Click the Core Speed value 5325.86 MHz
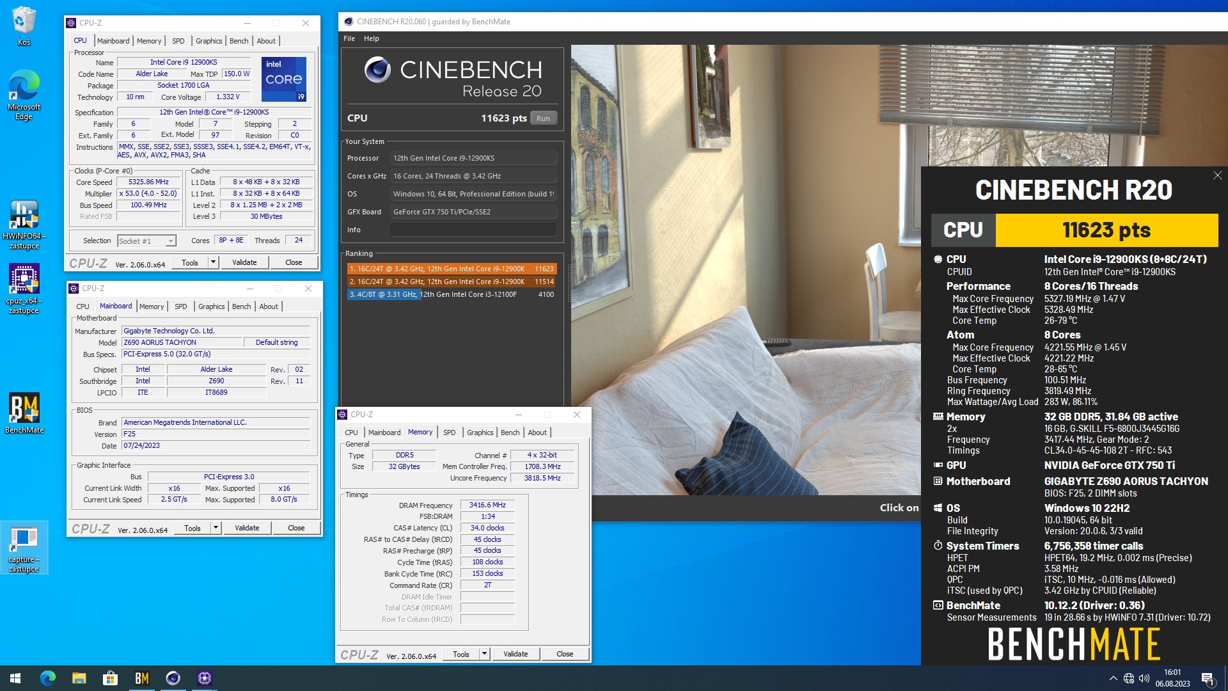Viewport: 1228px width, 691px height. 148,182
